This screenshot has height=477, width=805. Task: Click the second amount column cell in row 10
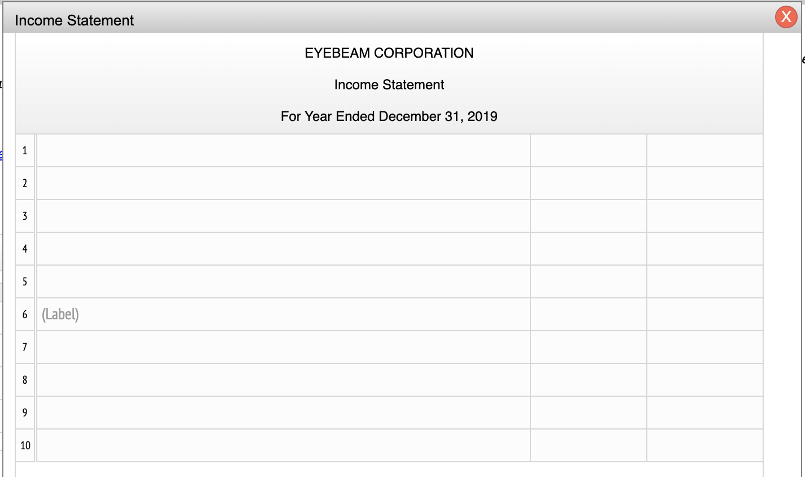pos(705,446)
